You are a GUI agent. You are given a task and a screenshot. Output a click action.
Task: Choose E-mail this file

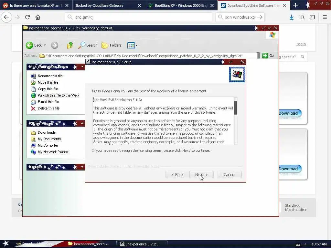[48, 102]
